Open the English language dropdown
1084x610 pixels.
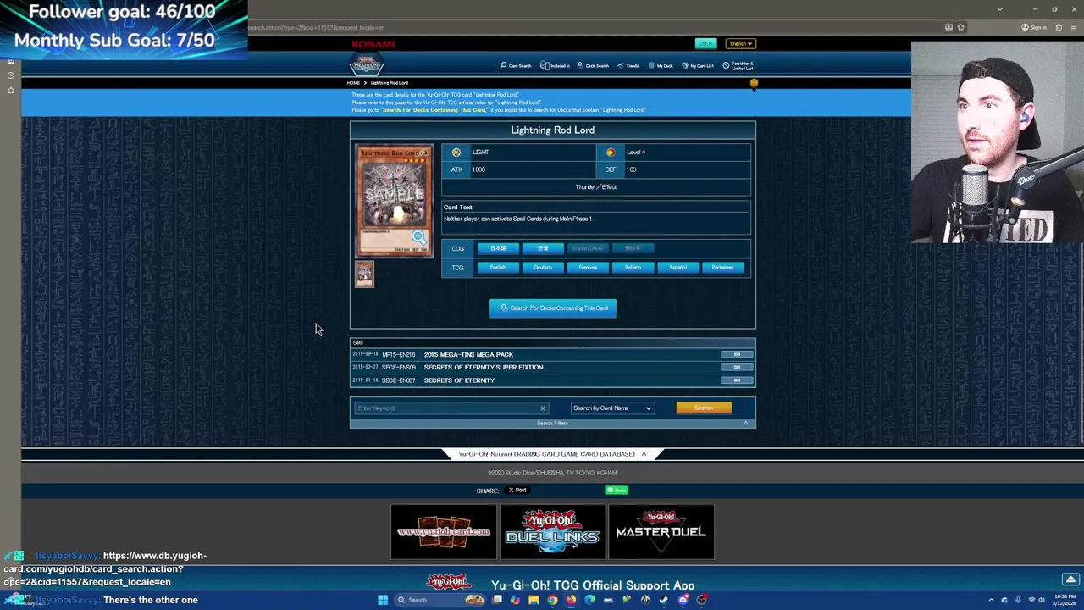tap(741, 43)
